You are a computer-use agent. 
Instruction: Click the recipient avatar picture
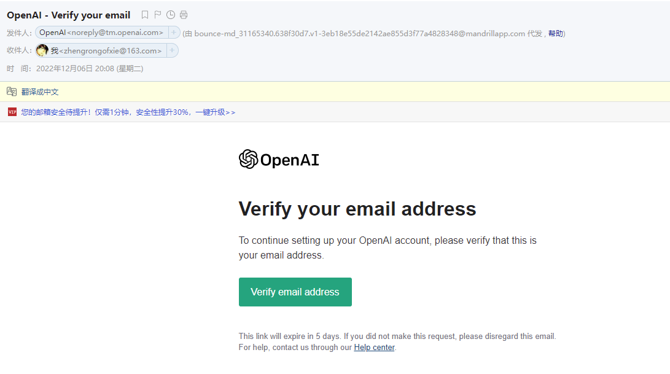pos(42,50)
